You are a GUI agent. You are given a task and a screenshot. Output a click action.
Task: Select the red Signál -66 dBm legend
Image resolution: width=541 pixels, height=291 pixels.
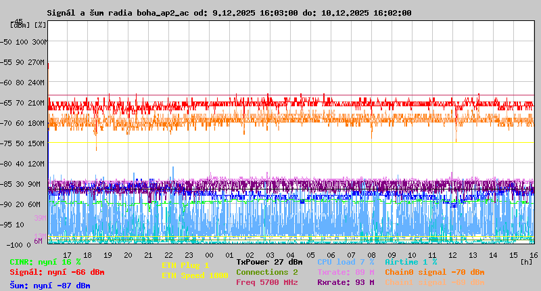pos(57,272)
